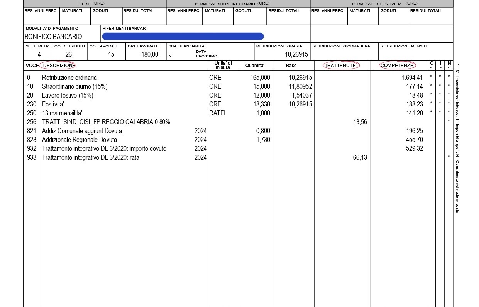Image resolution: width=479 pixels, height=307 pixels.
Task: Select the TRATT. SIND. CISL FP line
Action: pyautogui.click(x=106, y=122)
